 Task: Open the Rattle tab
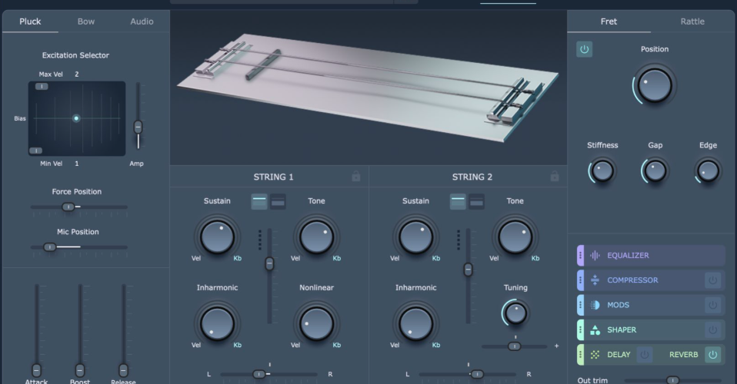692,22
